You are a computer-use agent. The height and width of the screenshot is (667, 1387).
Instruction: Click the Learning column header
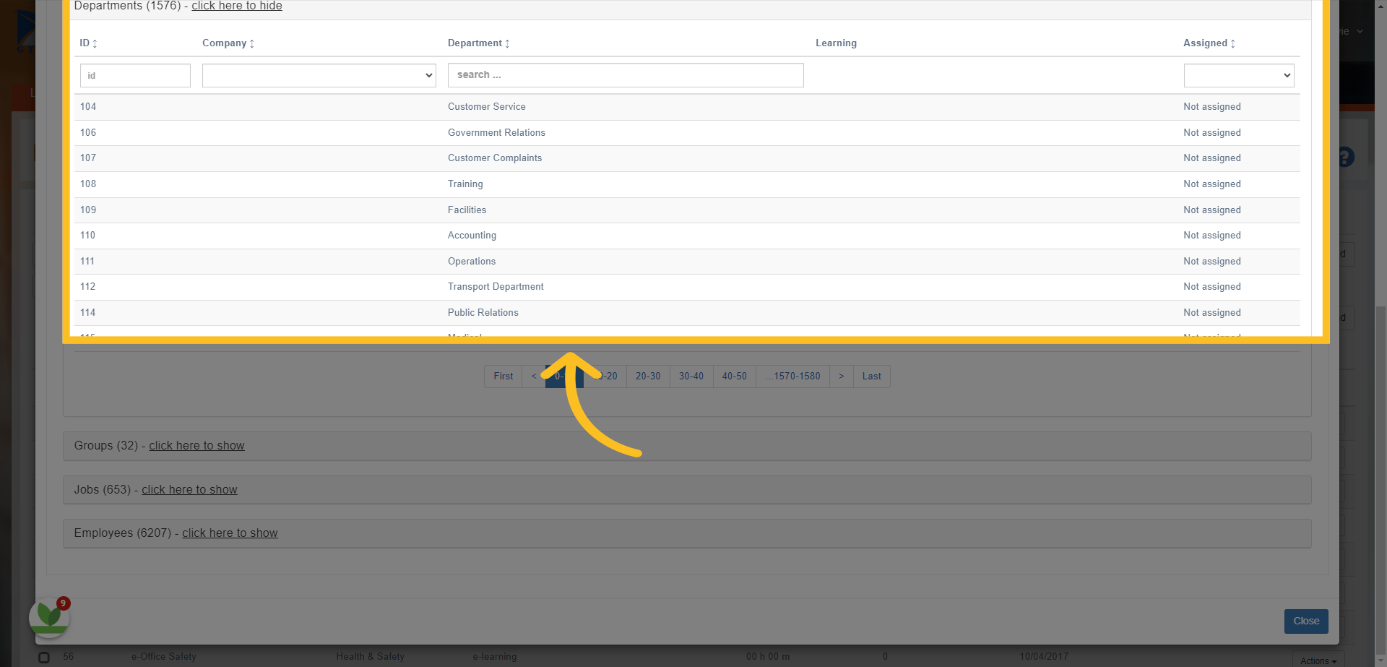pos(837,43)
